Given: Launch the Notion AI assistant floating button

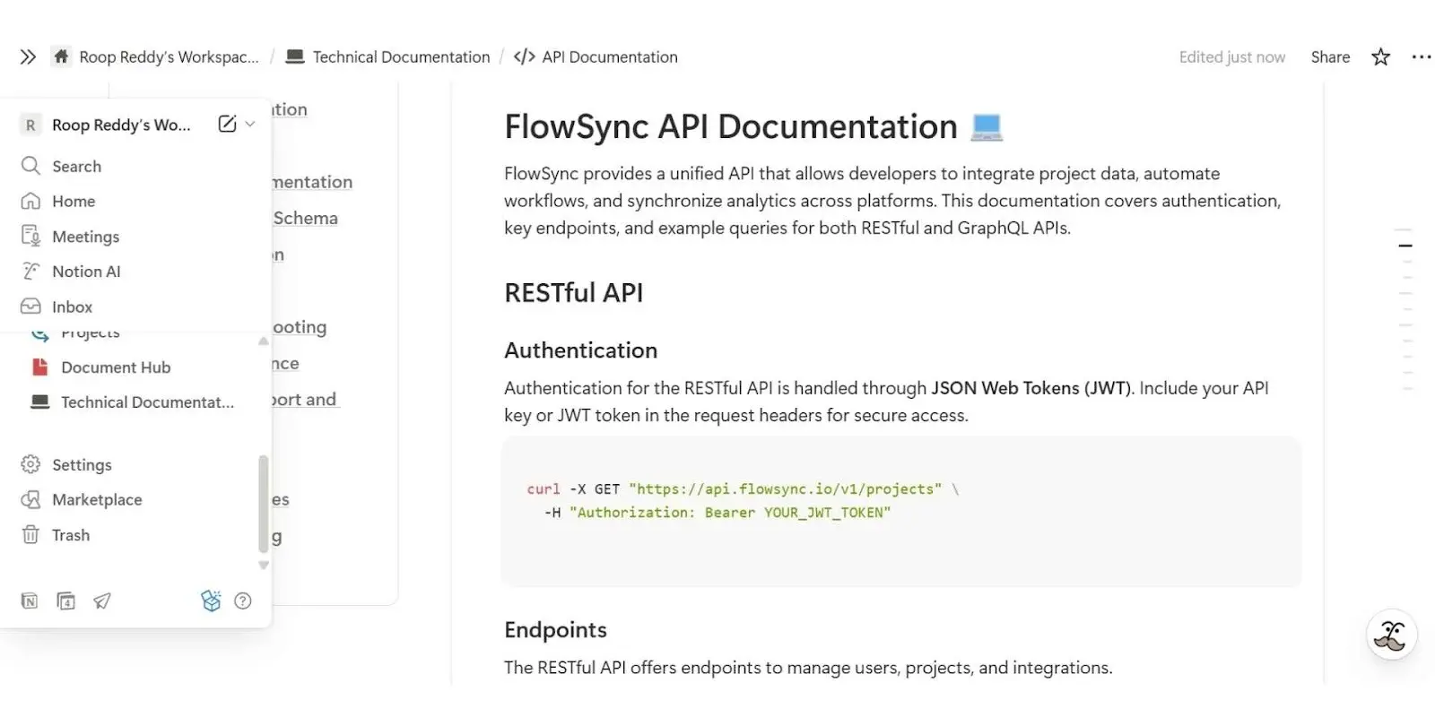Looking at the screenshot, I should 1391,635.
